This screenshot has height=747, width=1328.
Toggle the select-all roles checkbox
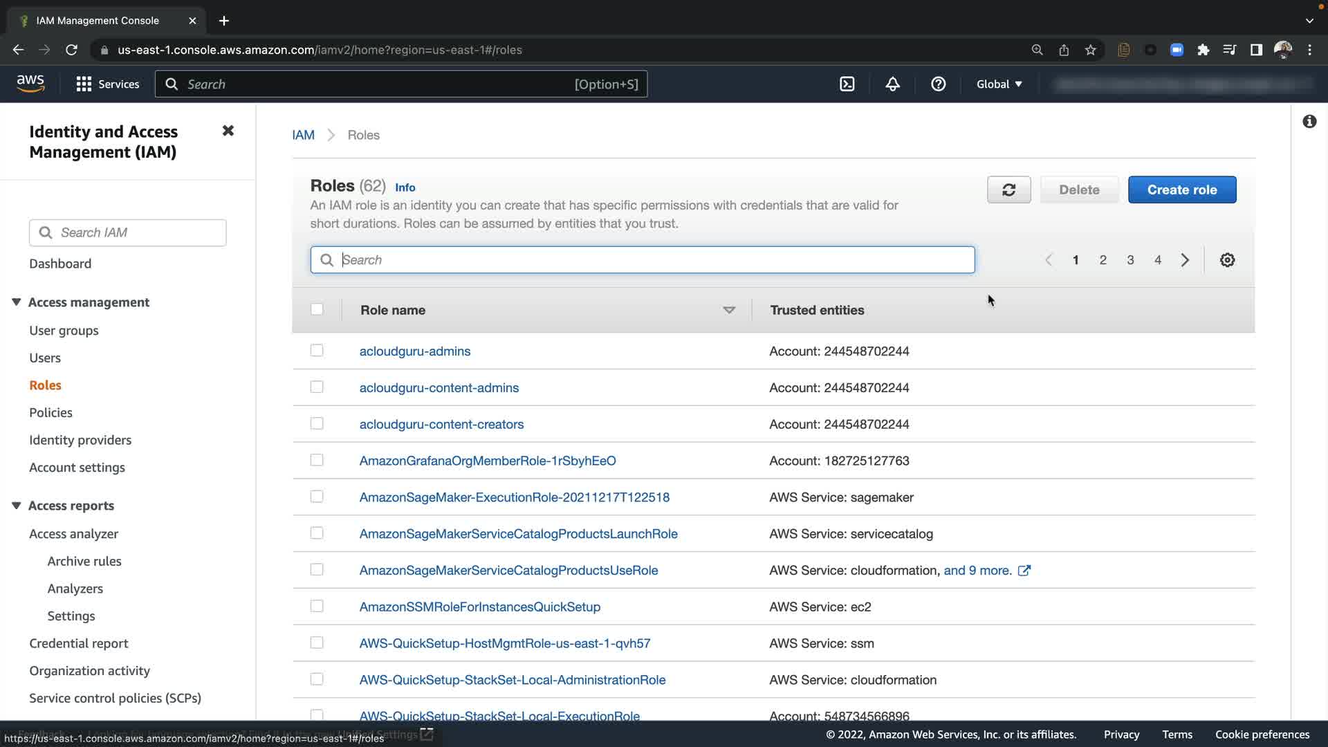(317, 309)
